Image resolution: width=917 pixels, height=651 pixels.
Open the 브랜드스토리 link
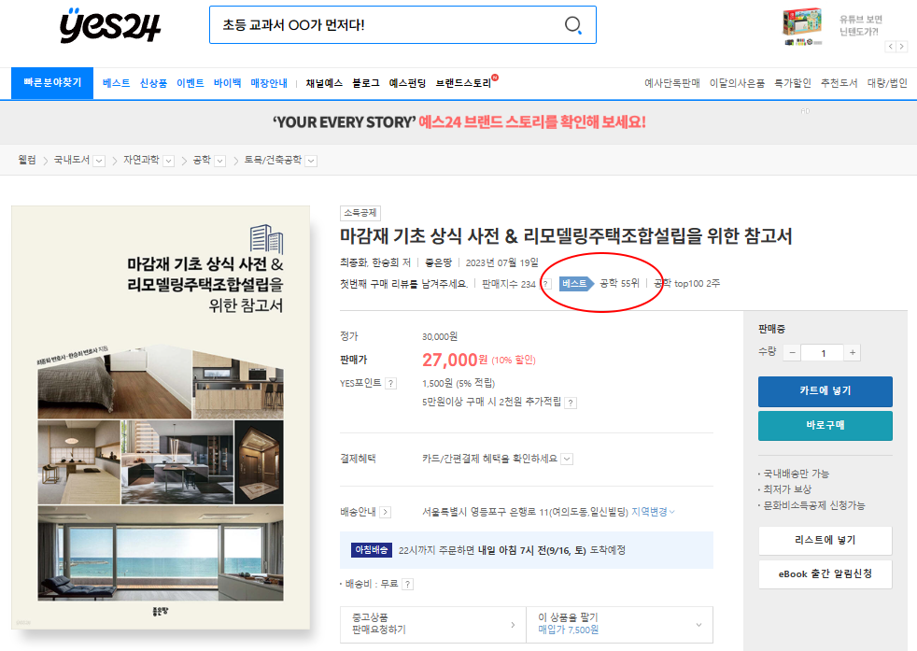click(x=463, y=83)
